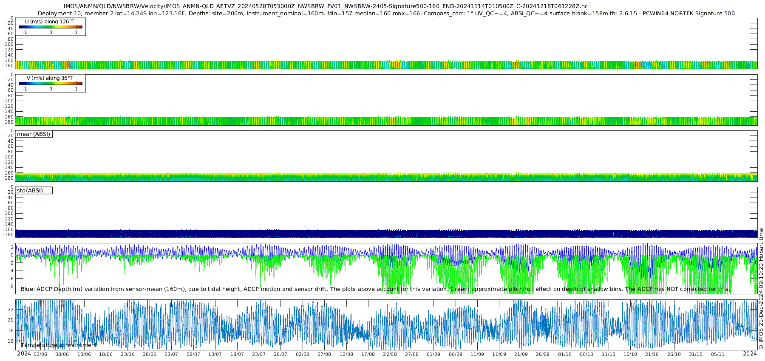Select the .nc file path title at top
This screenshot has width=765, height=361.
pos(326,6)
